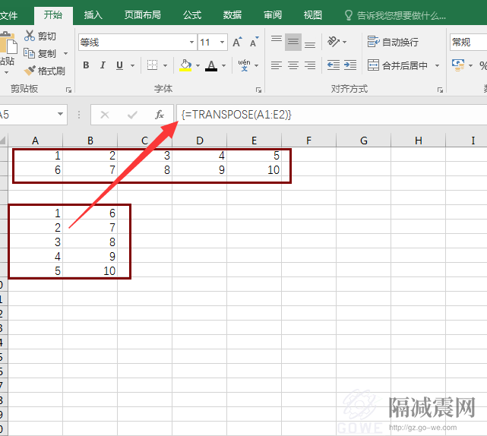Click the insert function fx icon
Viewport: 487px width, 436px height.
(160, 115)
